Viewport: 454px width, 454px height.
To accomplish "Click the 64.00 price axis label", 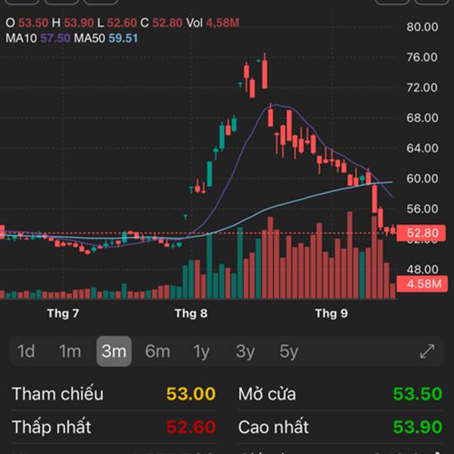I will [422, 148].
